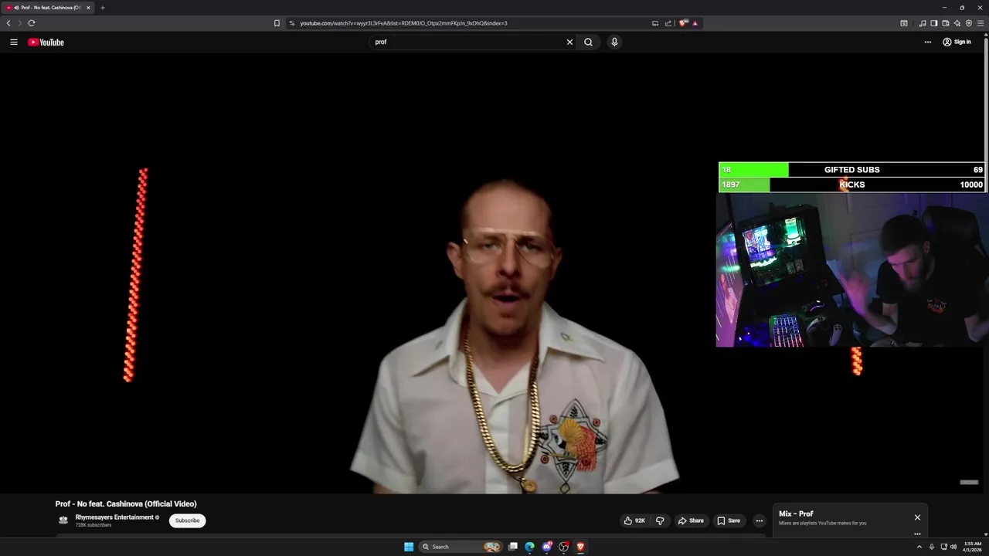
Task: Open more actions beside Save
Action: click(759, 520)
